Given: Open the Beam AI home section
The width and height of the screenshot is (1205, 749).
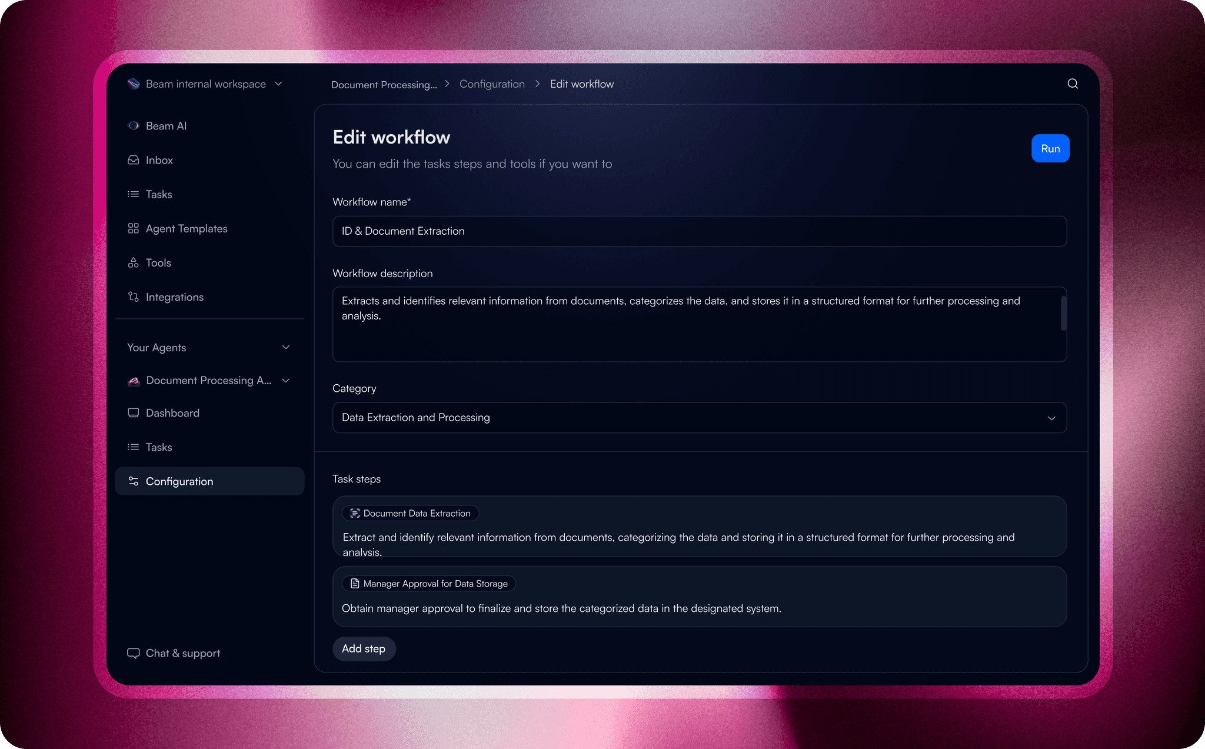Looking at the screenshot, I should pyautogui.click(x=165, y=125).
